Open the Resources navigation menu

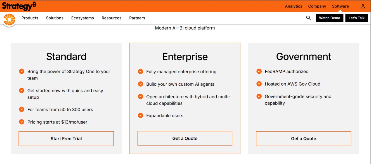(x=112, y=18)
